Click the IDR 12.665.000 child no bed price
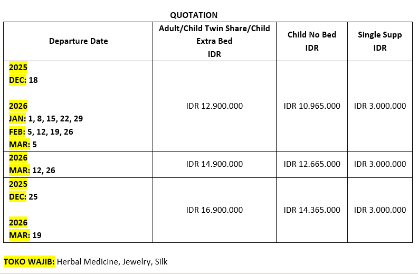The width and height of the screenshot is (418, 274). (312, 164)
